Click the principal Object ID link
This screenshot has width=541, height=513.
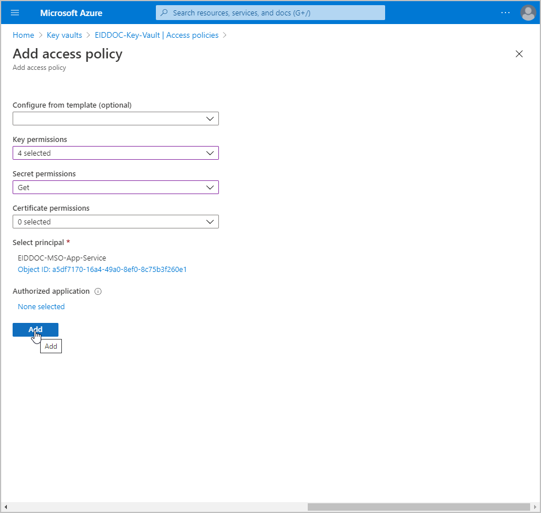[102, 269]
